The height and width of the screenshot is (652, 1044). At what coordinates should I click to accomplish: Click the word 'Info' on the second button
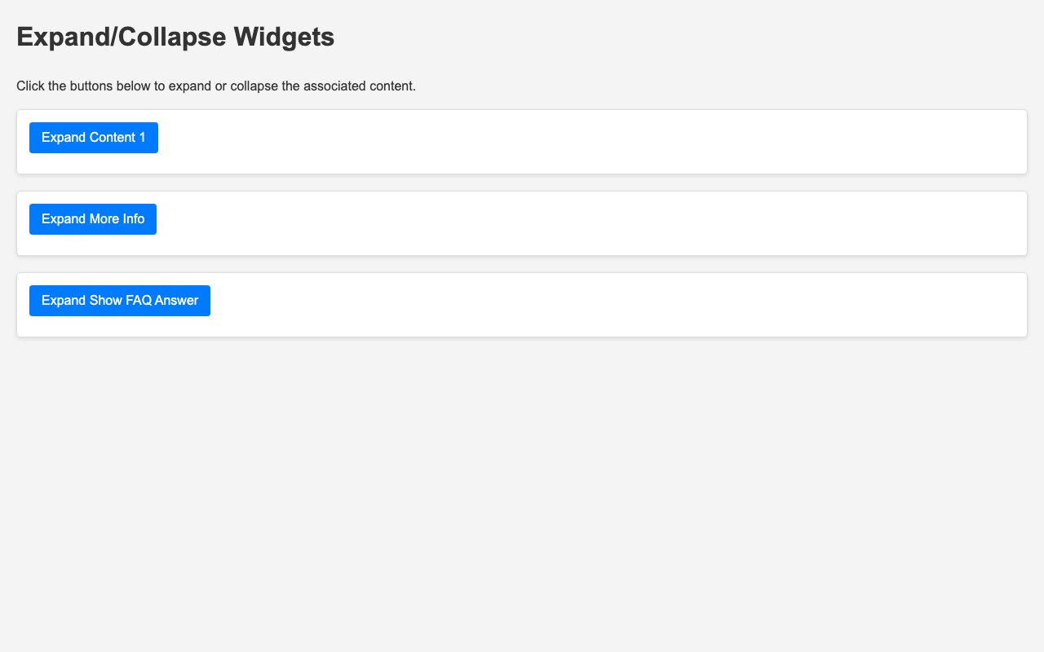[132, 219]
